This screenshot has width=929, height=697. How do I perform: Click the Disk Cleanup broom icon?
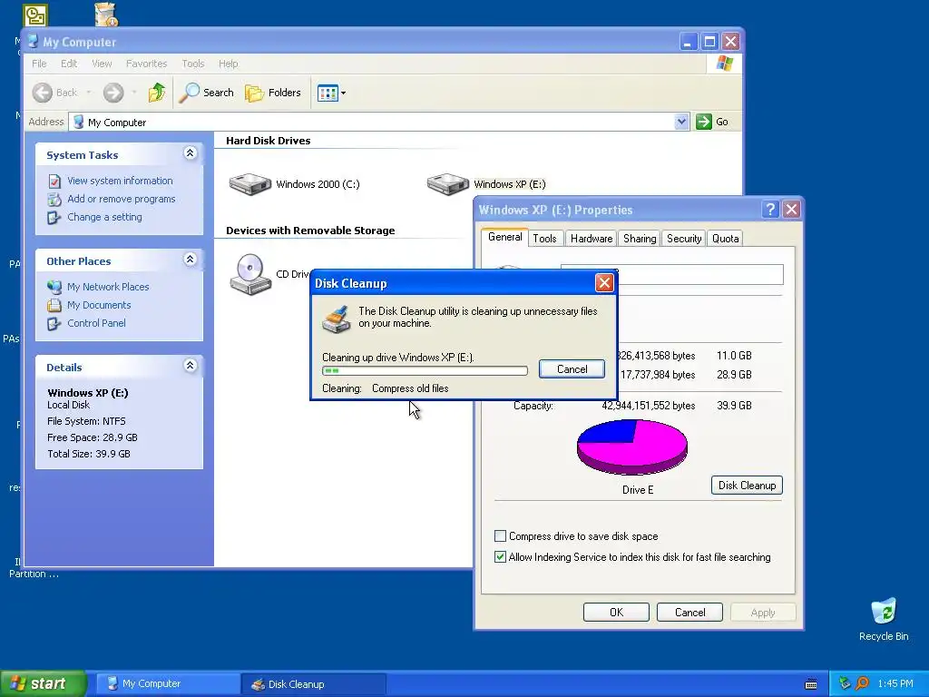(x=336, y=319)
